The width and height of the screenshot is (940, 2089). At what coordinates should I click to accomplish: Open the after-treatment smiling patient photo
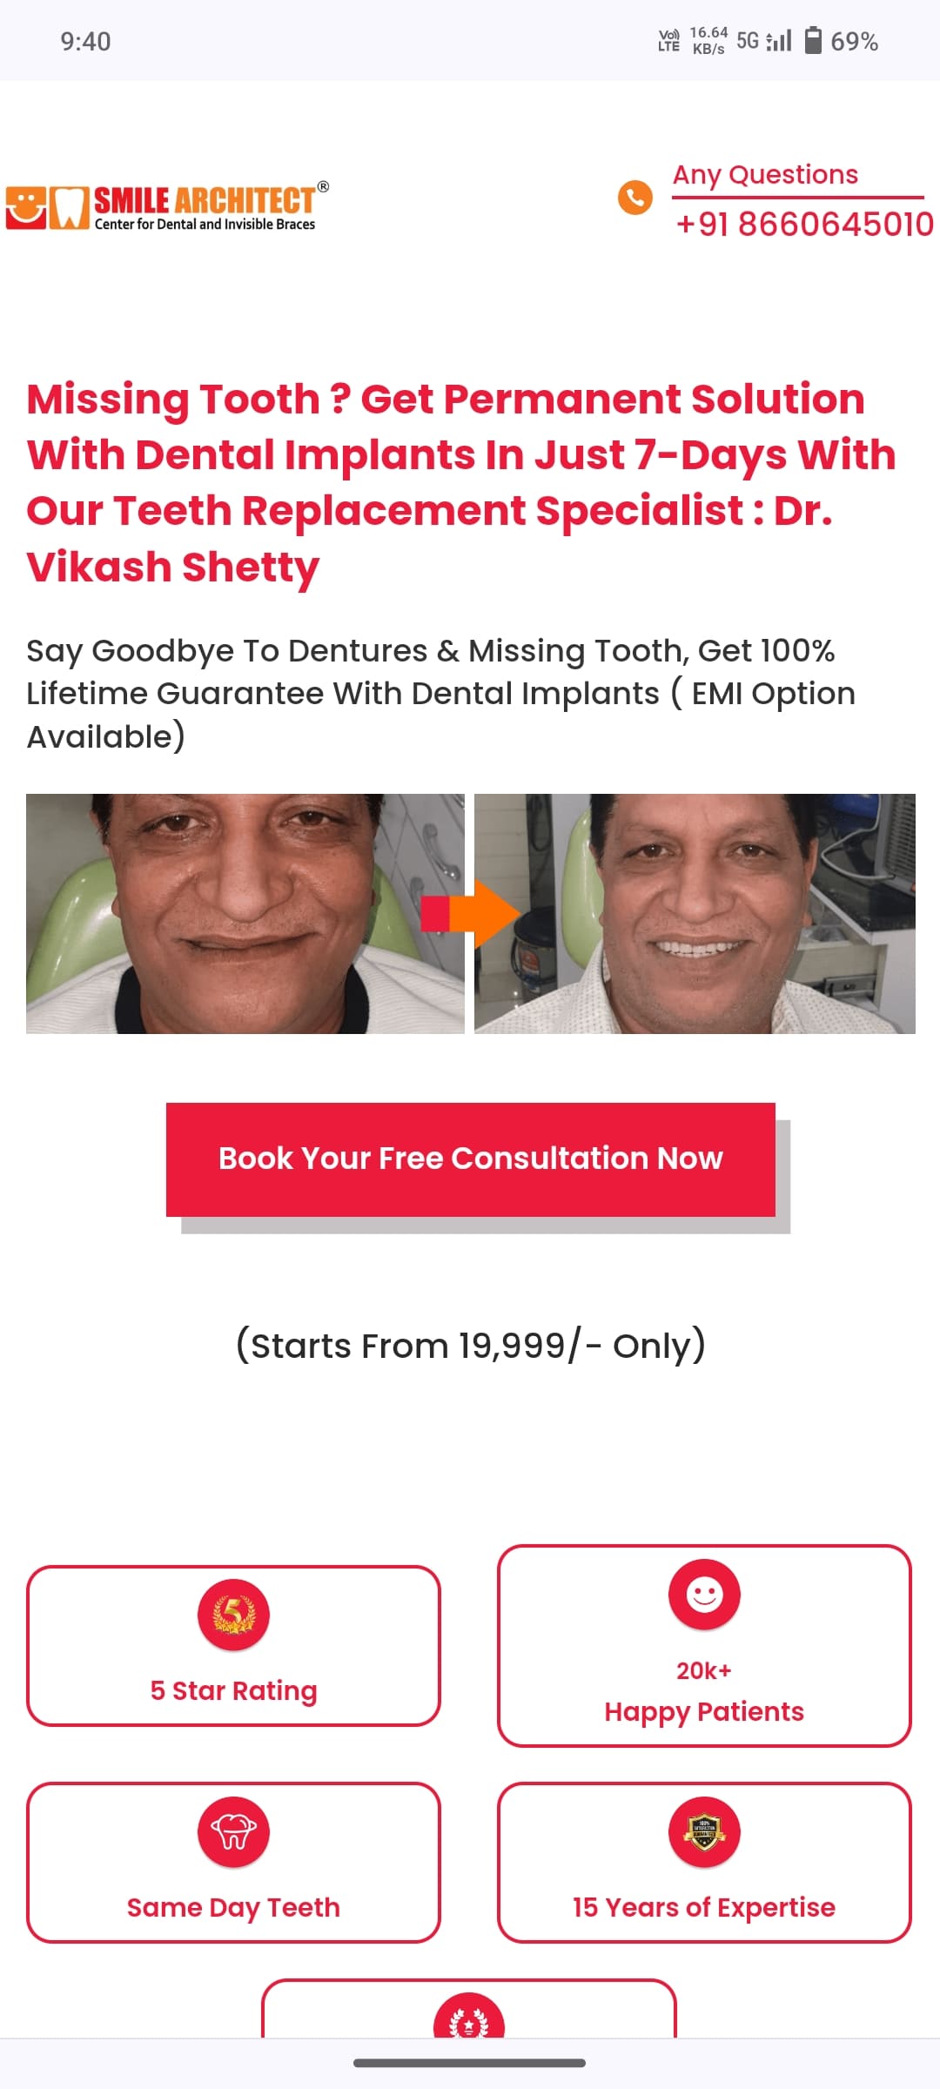[x=695, y=914]
